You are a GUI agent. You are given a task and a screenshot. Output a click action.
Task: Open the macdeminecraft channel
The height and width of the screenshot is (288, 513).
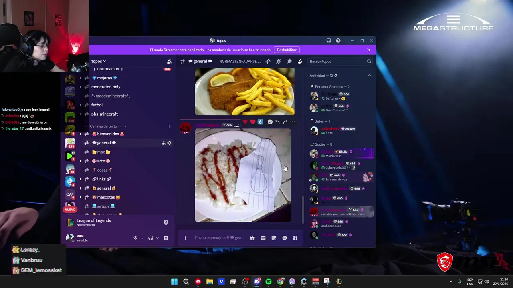click(111, 96)
